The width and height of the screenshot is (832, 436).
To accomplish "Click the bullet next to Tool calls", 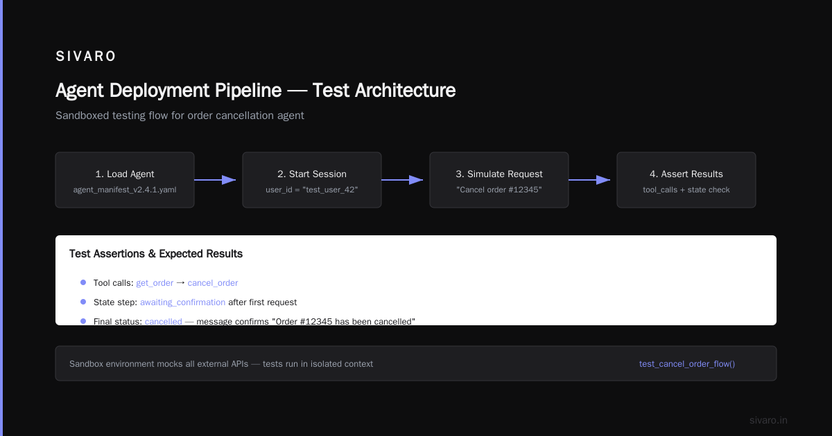I will tap(83, 282).
